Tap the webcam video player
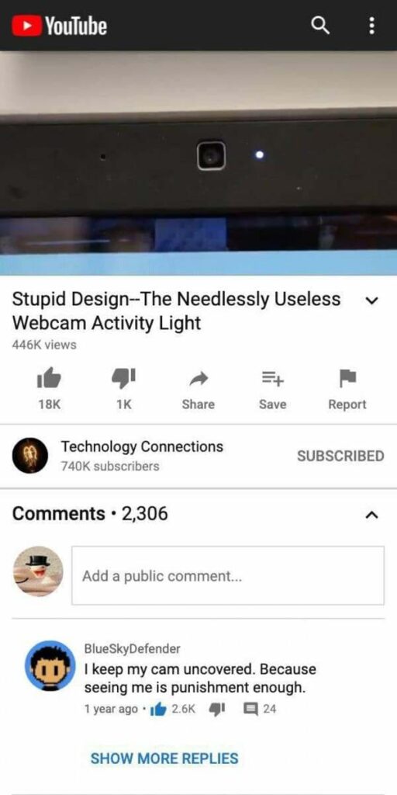This screenshot has height=795, width=397. coord(198,163)
